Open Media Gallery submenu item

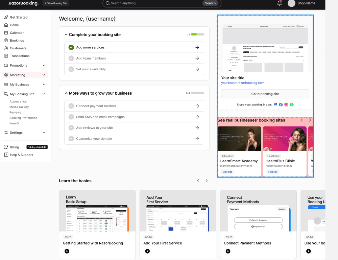19,107
